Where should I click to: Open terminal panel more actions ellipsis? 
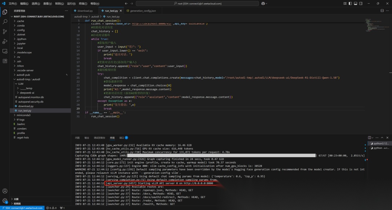point(377,138)
